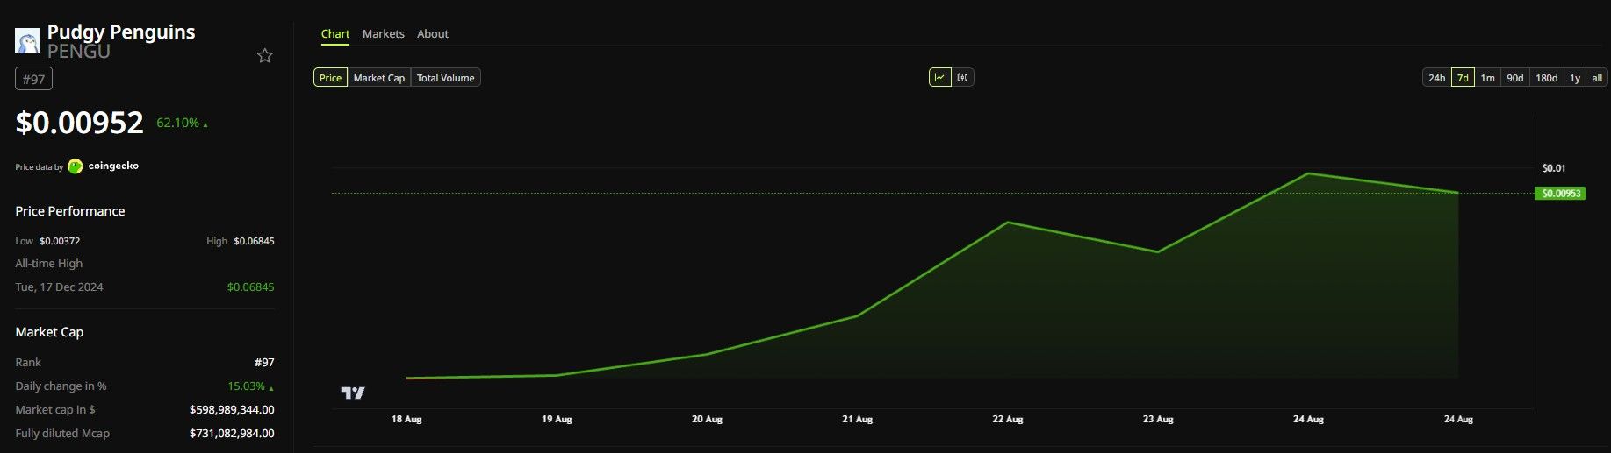Click the $598,989,344.00 market cap value
This screenshot has height=453, width=1611.
click(232, 410)
